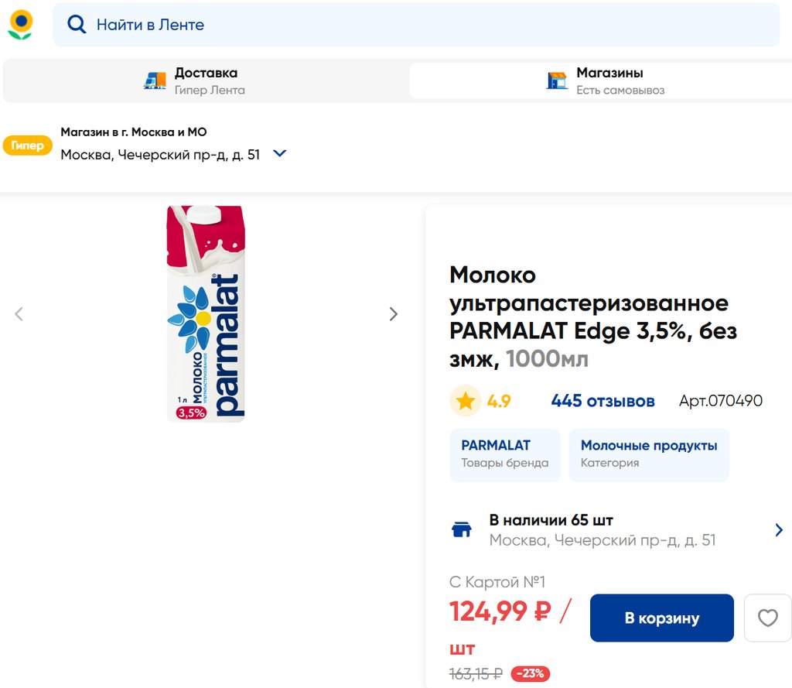The width and height of the screenshot is (792, 688).
Task: Add product to favorites with heart icon
Action: [767, 618]
